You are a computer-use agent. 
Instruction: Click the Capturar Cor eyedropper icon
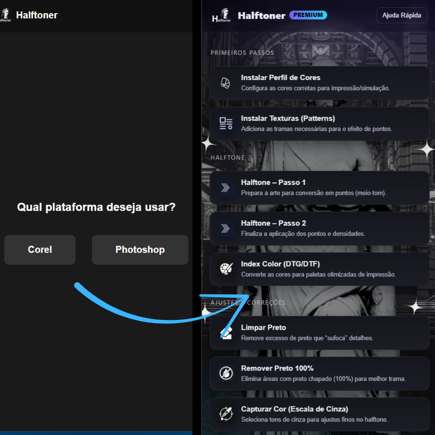pos(226,414)
